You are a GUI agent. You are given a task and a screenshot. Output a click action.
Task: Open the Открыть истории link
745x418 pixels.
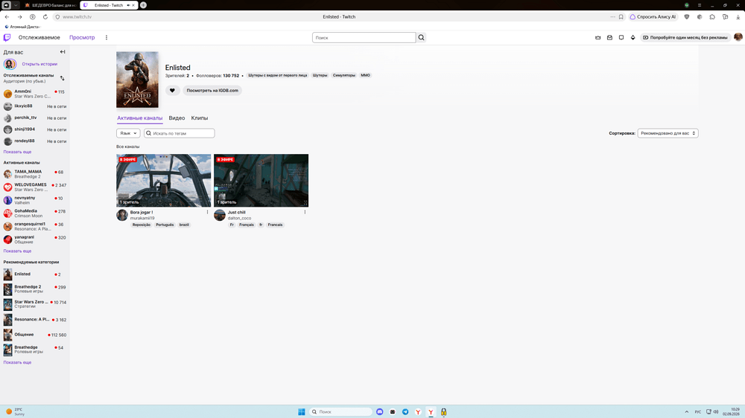(39, 64)
